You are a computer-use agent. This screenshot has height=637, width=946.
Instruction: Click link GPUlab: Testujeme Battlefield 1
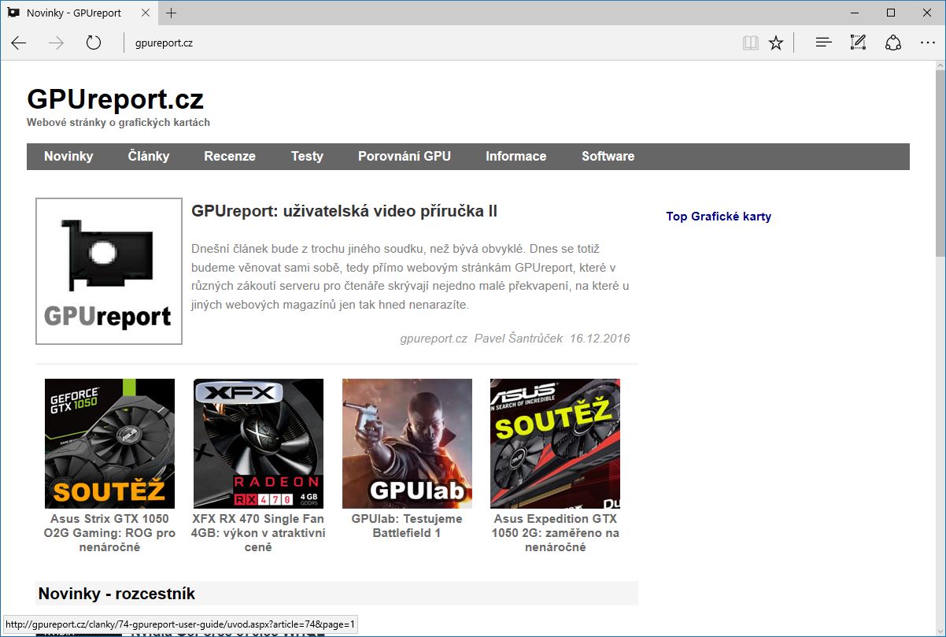click(407, 526)
